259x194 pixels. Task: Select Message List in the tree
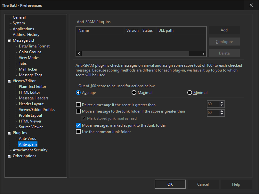coord(23,40)
